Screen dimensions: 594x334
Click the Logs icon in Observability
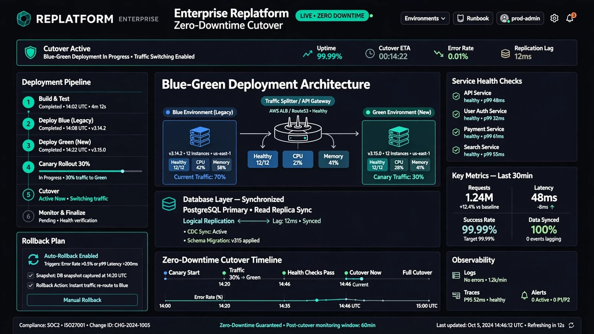pyautogui.click(x=456, y=275)
